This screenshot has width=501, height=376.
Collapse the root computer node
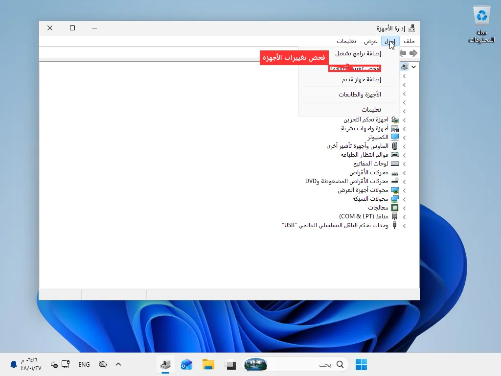pos(414,67)
